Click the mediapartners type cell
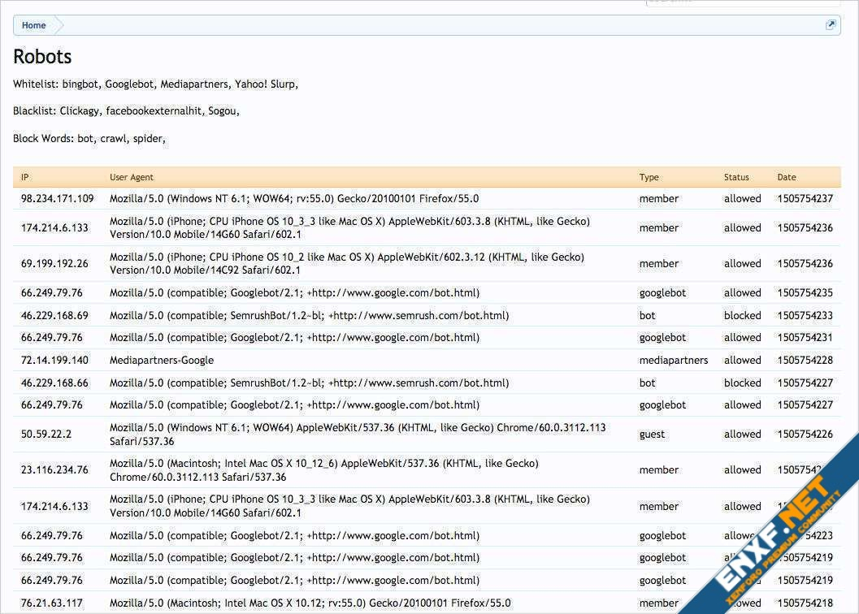859x614 pixels. pyautogui.click(x=673, y=360)
